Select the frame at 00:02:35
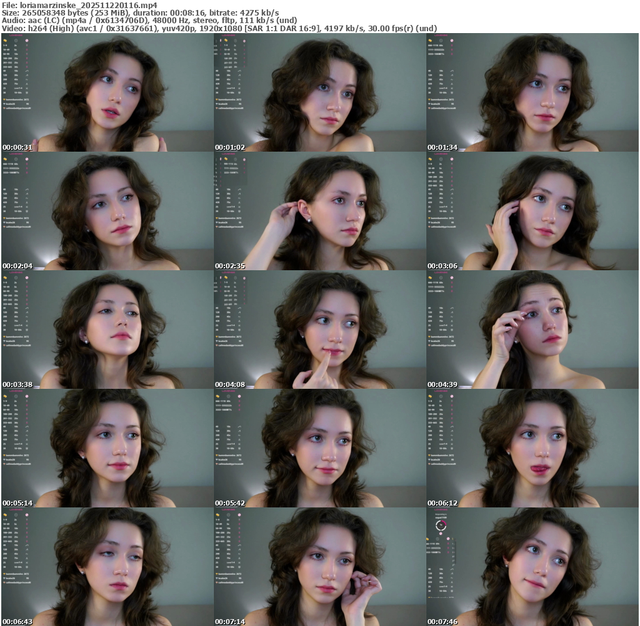Screen dimensions: 640x626 point(320,211)
